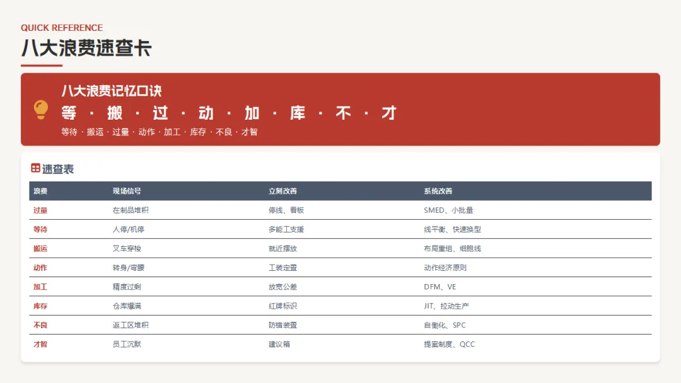681x383 pixels.
Task: Click the cell 仓库爆满
Action: click(x=127, y=306)
